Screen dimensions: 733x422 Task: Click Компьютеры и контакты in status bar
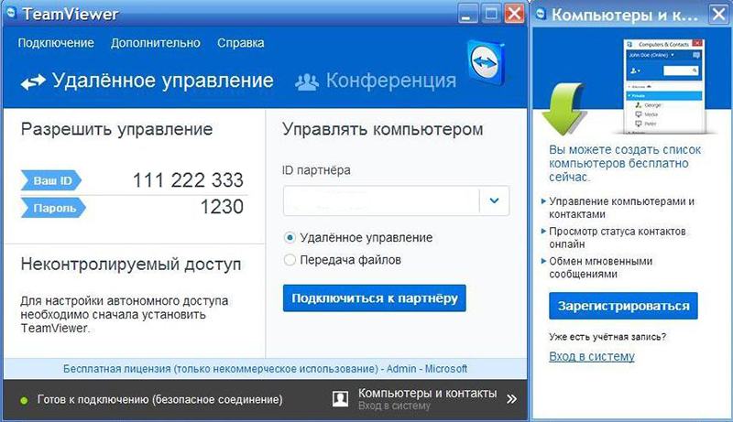[427, 394]
